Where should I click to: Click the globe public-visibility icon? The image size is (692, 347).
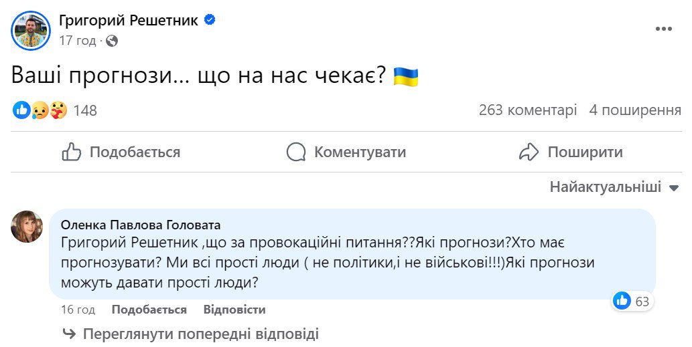(x=112, y=41)
